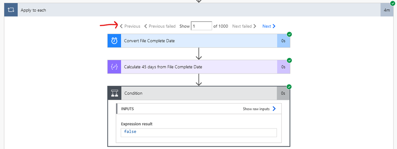Image resolution: width=397 pixels, height=149 pixels.
Task: Click the 'Show' label before iteration box
Action: [184, 26]
